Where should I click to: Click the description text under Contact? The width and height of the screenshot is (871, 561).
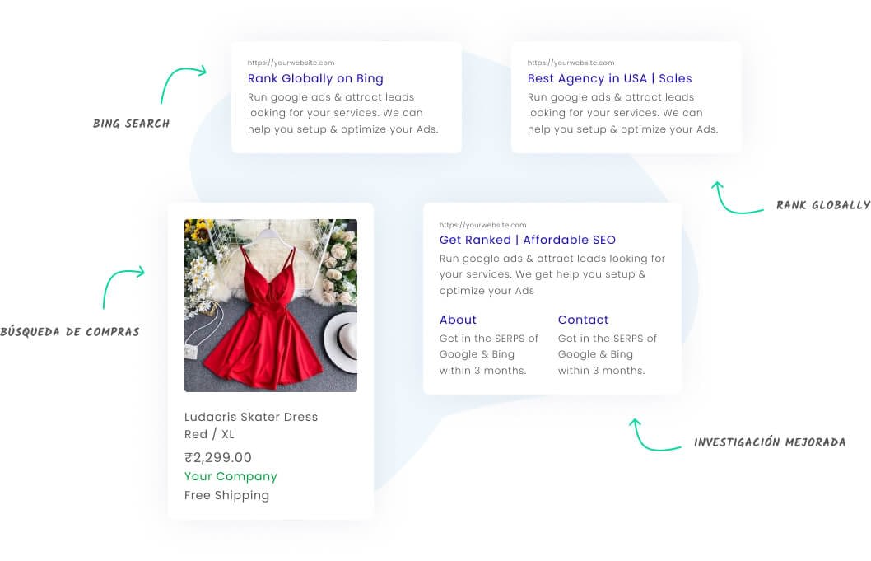tap(607, 354)
